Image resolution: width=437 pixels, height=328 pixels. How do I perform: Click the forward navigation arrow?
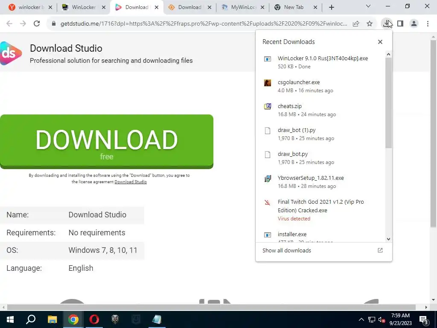coord(23,24)
